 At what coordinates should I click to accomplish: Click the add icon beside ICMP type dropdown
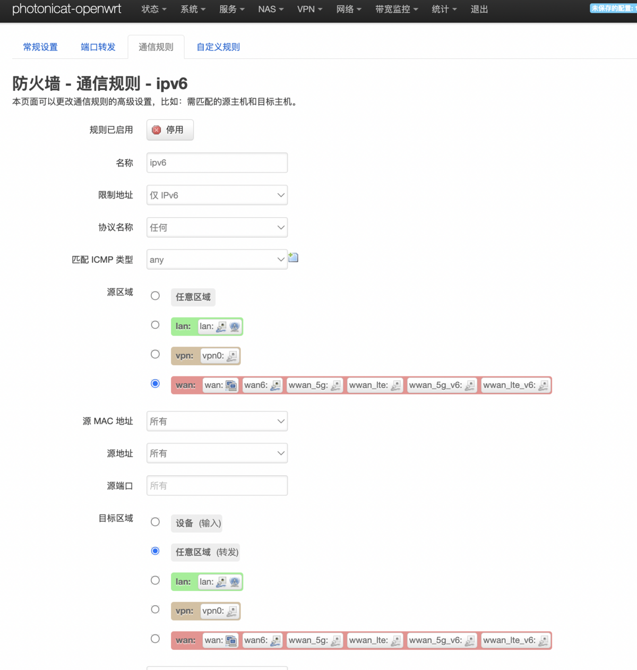pos(294,257)
